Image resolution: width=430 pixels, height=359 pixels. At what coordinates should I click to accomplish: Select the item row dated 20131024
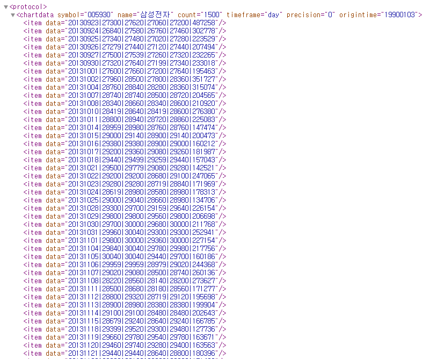tap(125, 192)
